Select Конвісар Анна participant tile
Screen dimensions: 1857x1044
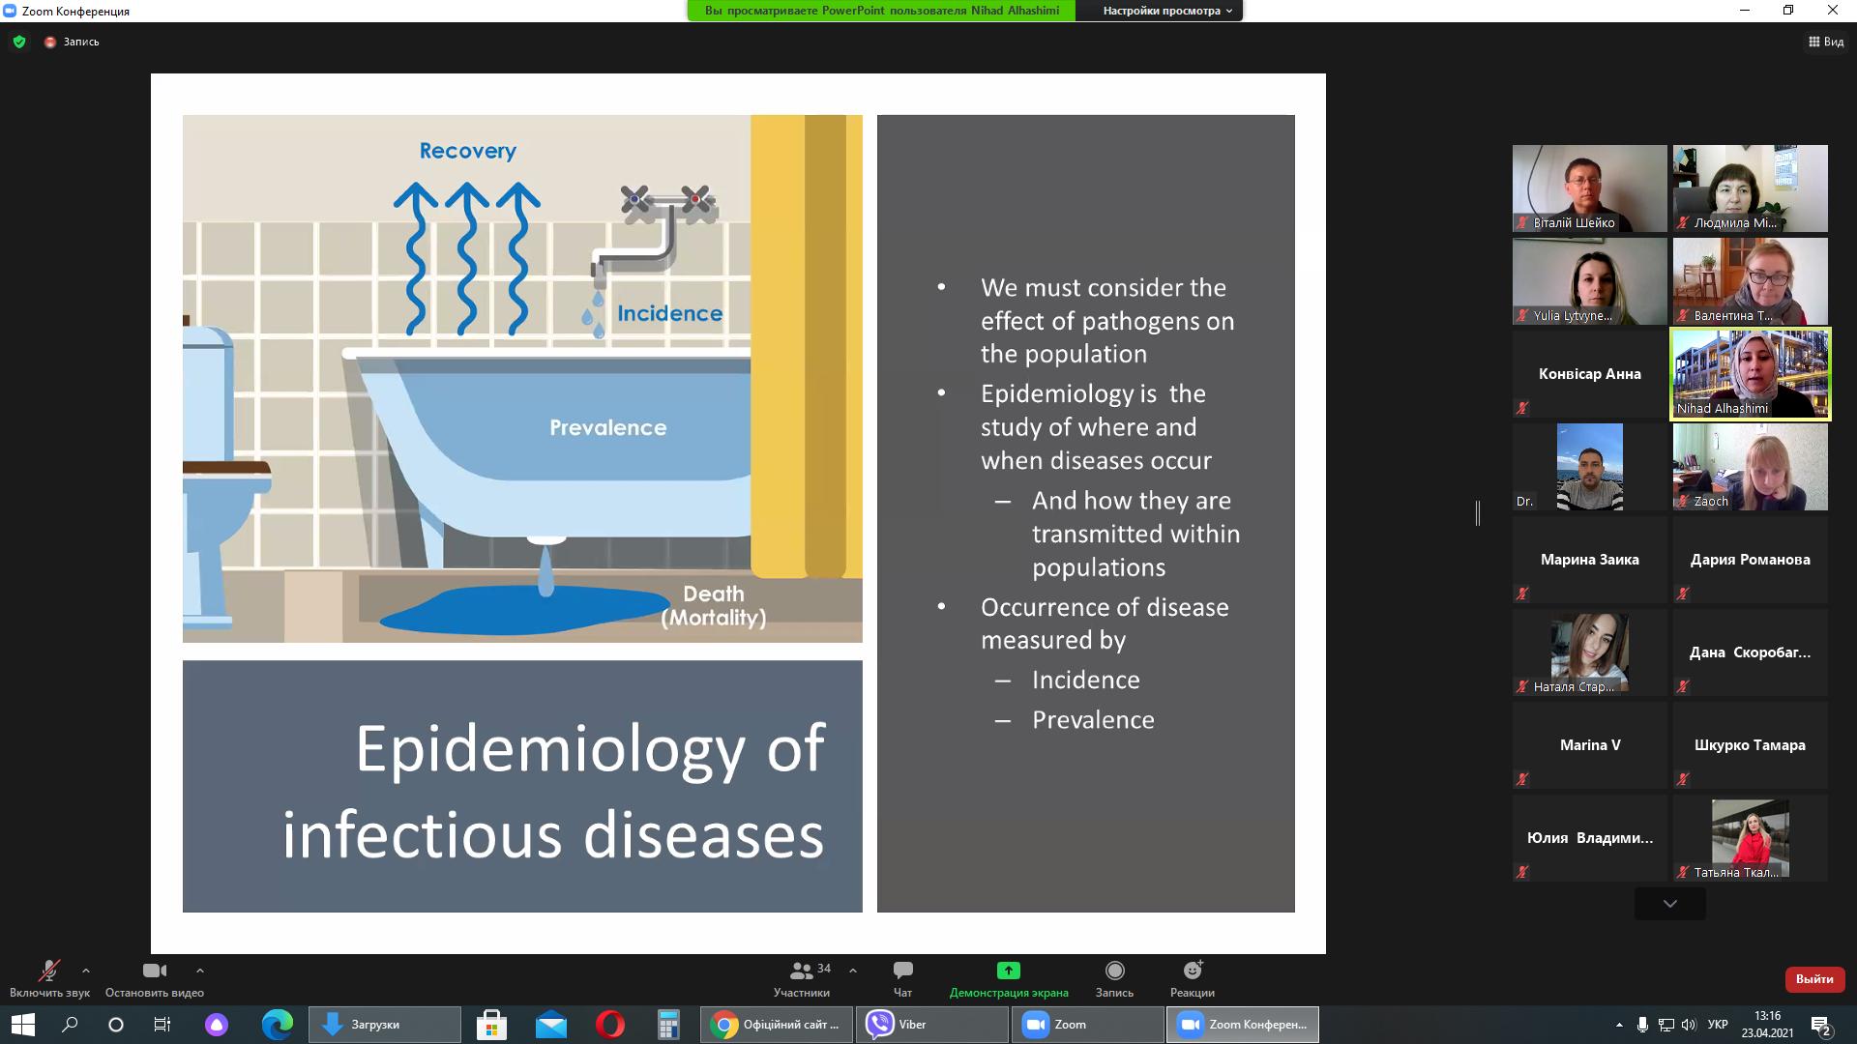point(1590,374)
